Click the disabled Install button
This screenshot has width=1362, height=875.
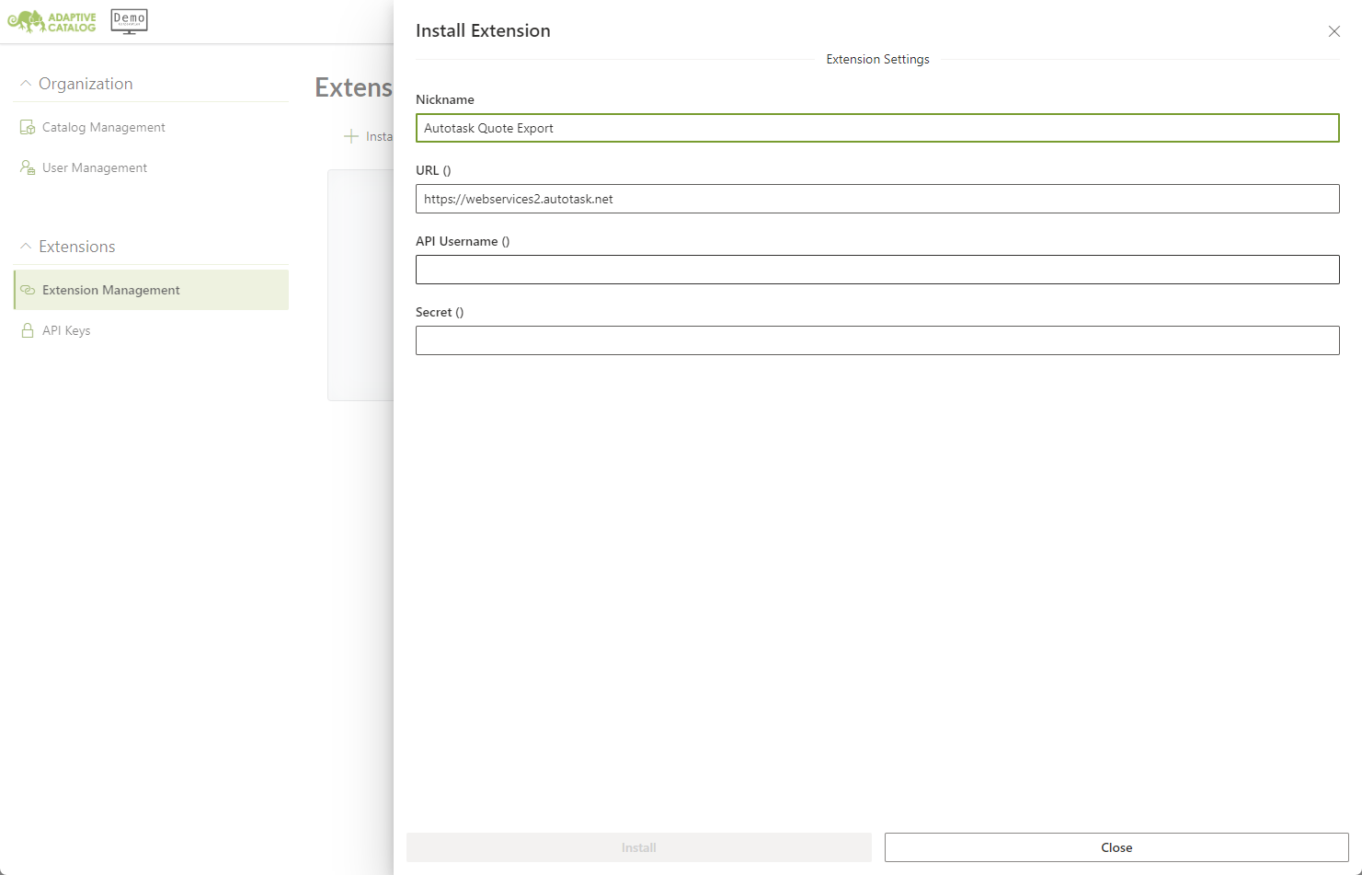tap(639, 847)
